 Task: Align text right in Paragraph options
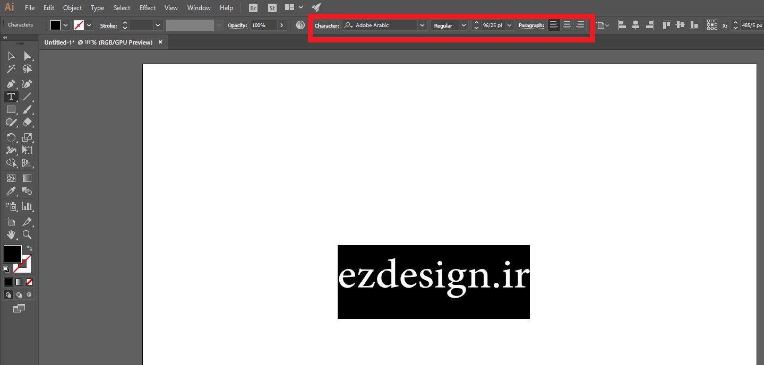tap(580, 25)
